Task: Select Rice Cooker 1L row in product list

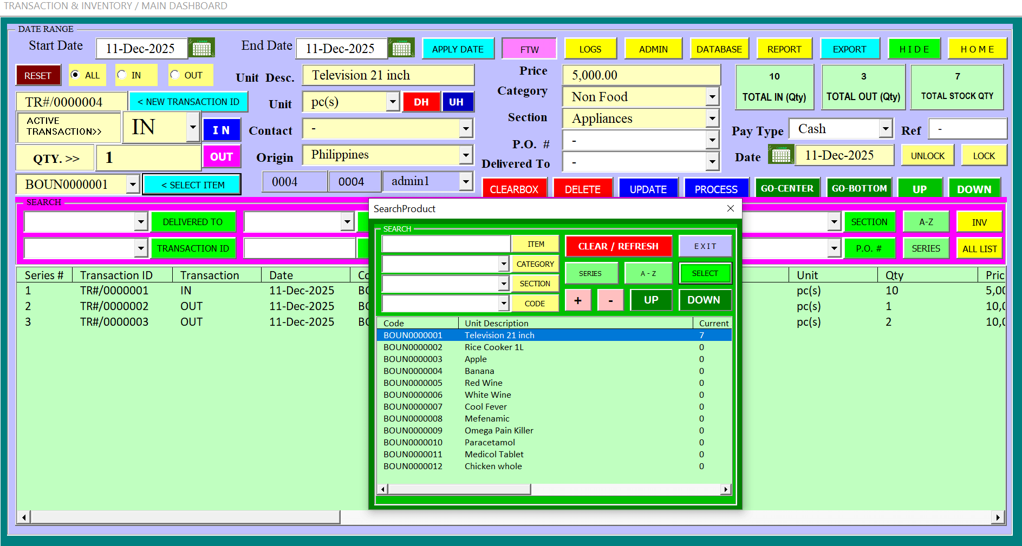Action: click(554, 347)
